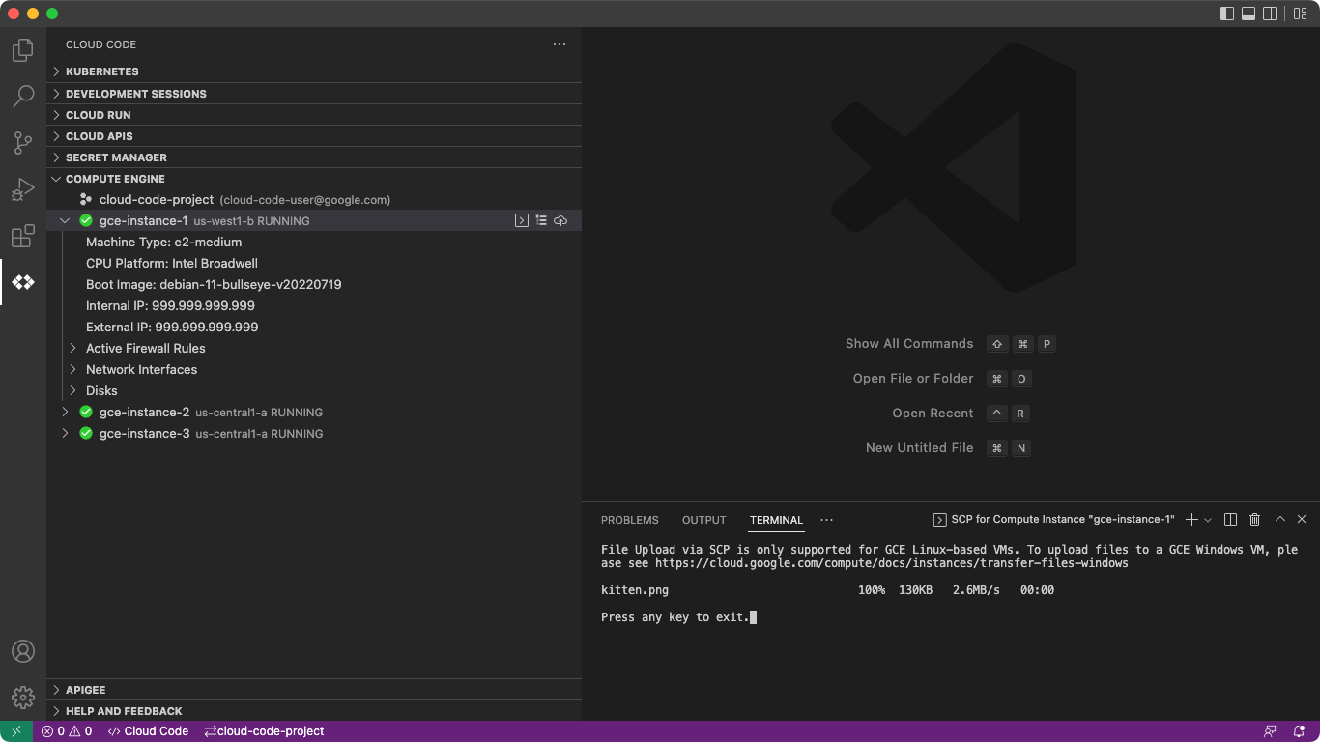Screen dimensions: 1320x742
Task: Open new terminal launch profile dropdown arrow
Action: [x=1208, y=520]
